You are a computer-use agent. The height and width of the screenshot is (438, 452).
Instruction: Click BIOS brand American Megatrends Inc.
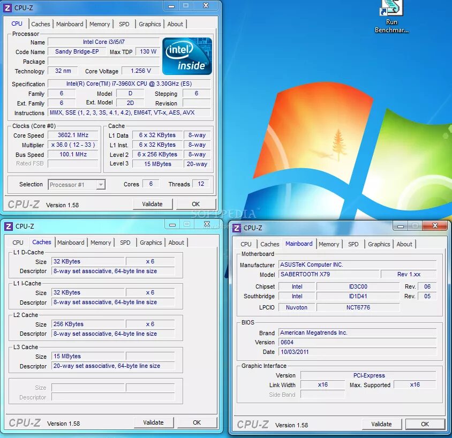(357, 333)
